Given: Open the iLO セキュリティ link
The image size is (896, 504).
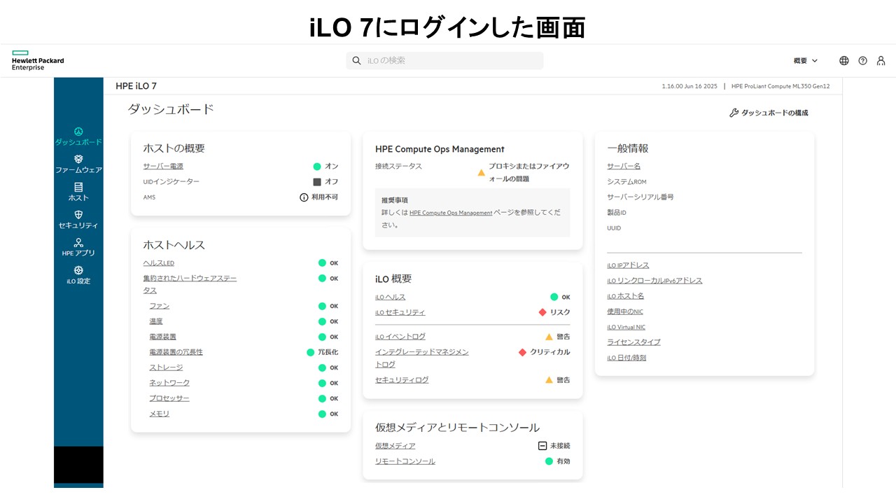Looking at the screenshot, I should point(400,313).
